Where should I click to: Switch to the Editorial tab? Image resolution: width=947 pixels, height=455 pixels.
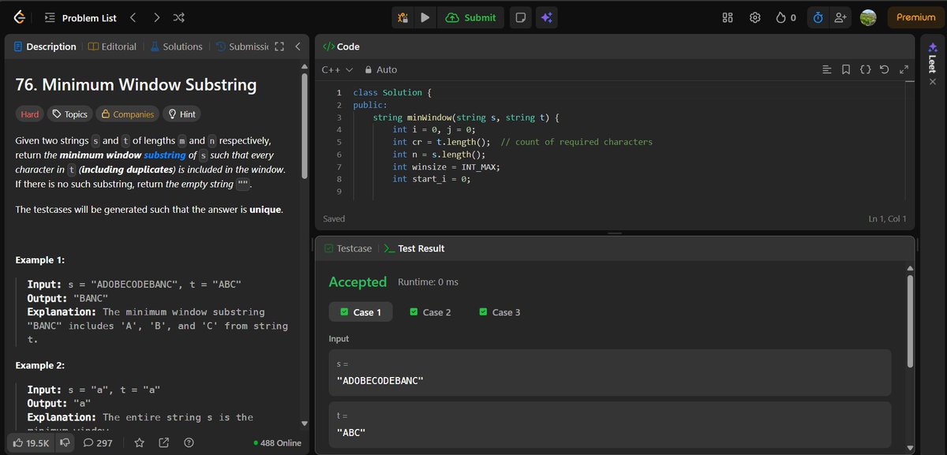(x=112, y=47)
